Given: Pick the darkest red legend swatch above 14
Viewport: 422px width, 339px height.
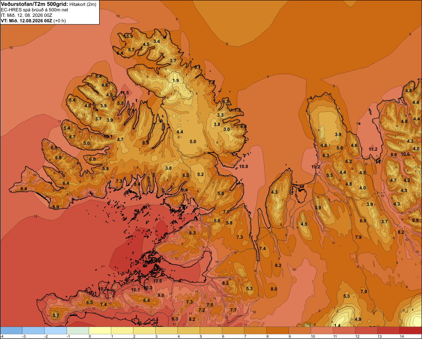Looking at the screenshot, I should [x=411, y=331].
